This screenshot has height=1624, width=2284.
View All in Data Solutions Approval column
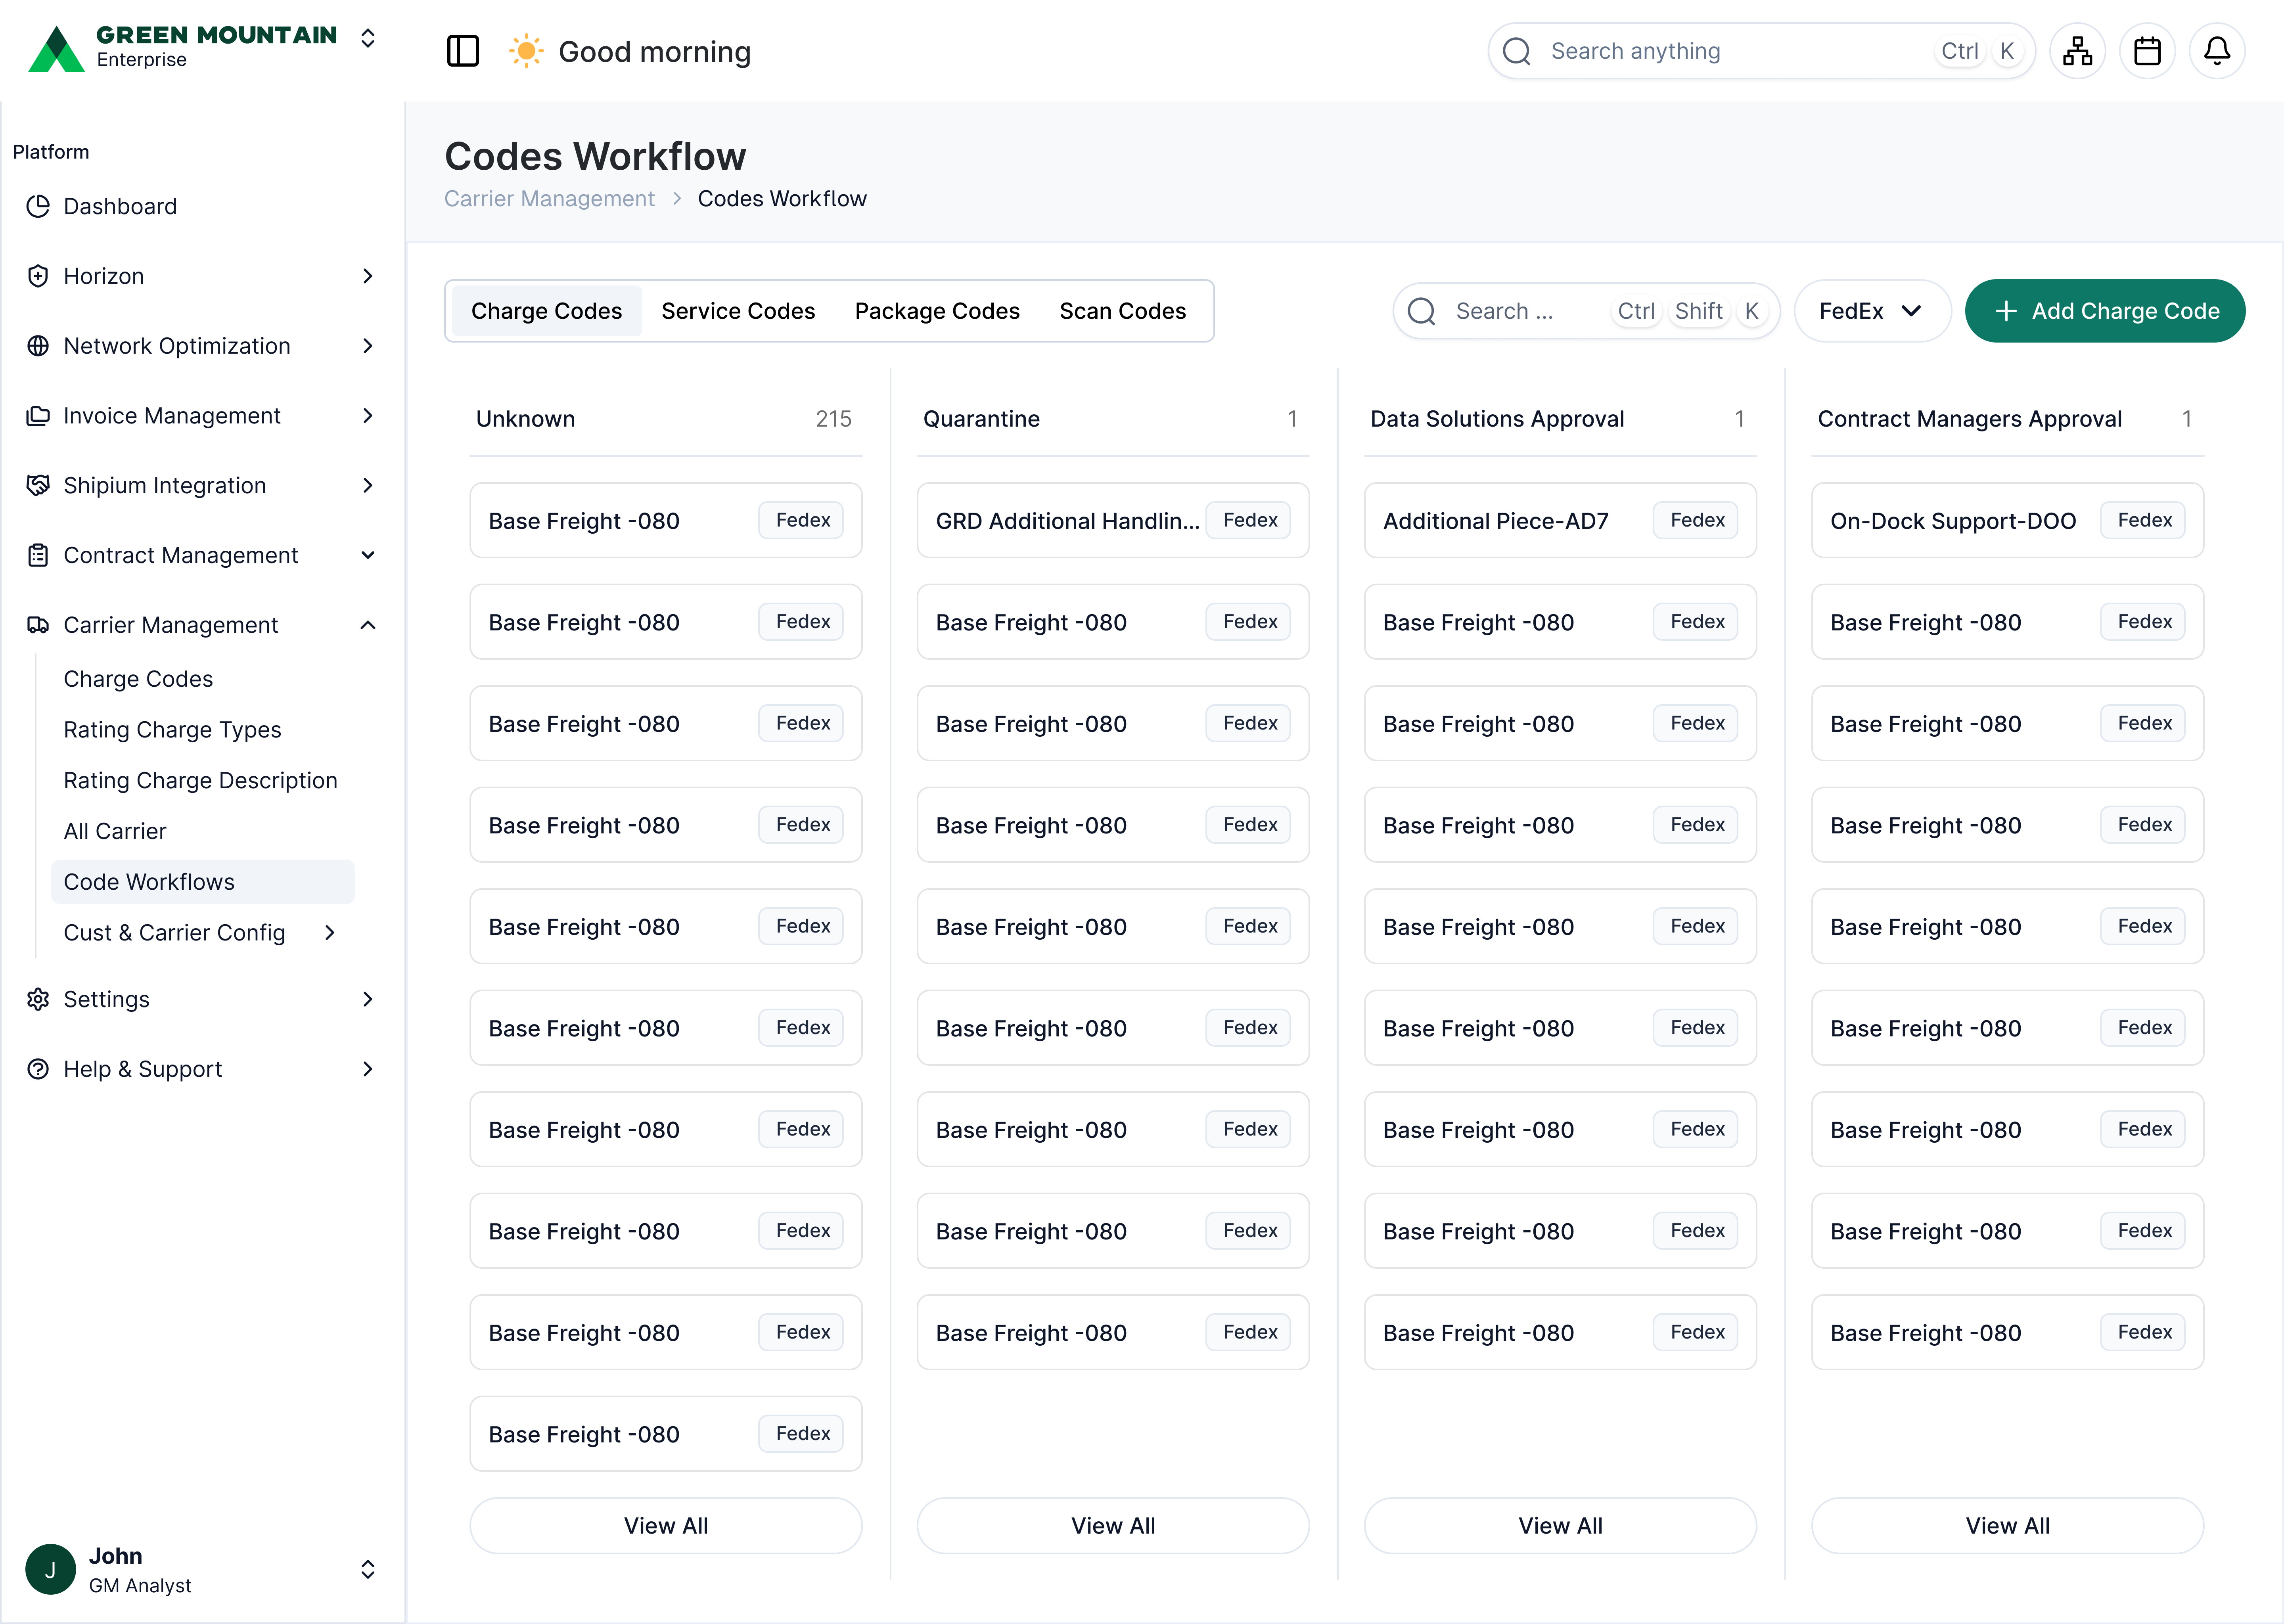1560,1526
